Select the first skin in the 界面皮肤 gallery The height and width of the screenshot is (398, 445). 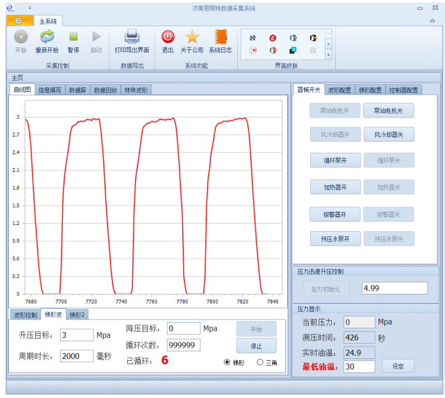[253, 38]
